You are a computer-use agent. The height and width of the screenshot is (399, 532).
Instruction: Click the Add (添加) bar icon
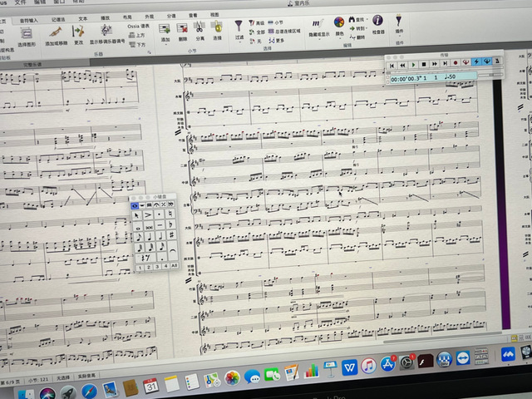(165, 25)
